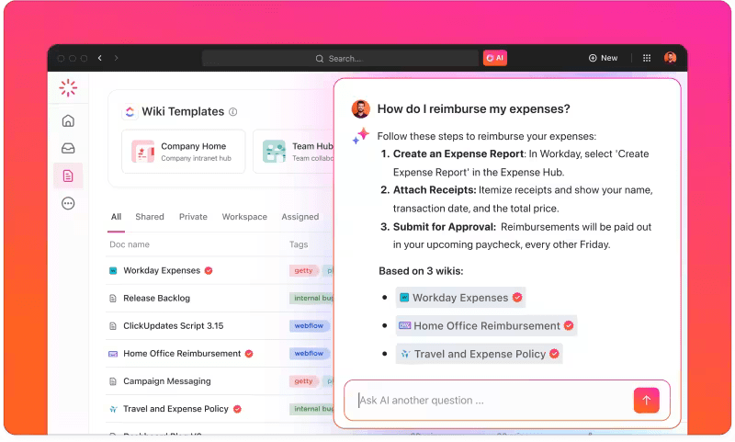
Task: Click Travel and Expense Policy row icon
Action: coord(113,409)
